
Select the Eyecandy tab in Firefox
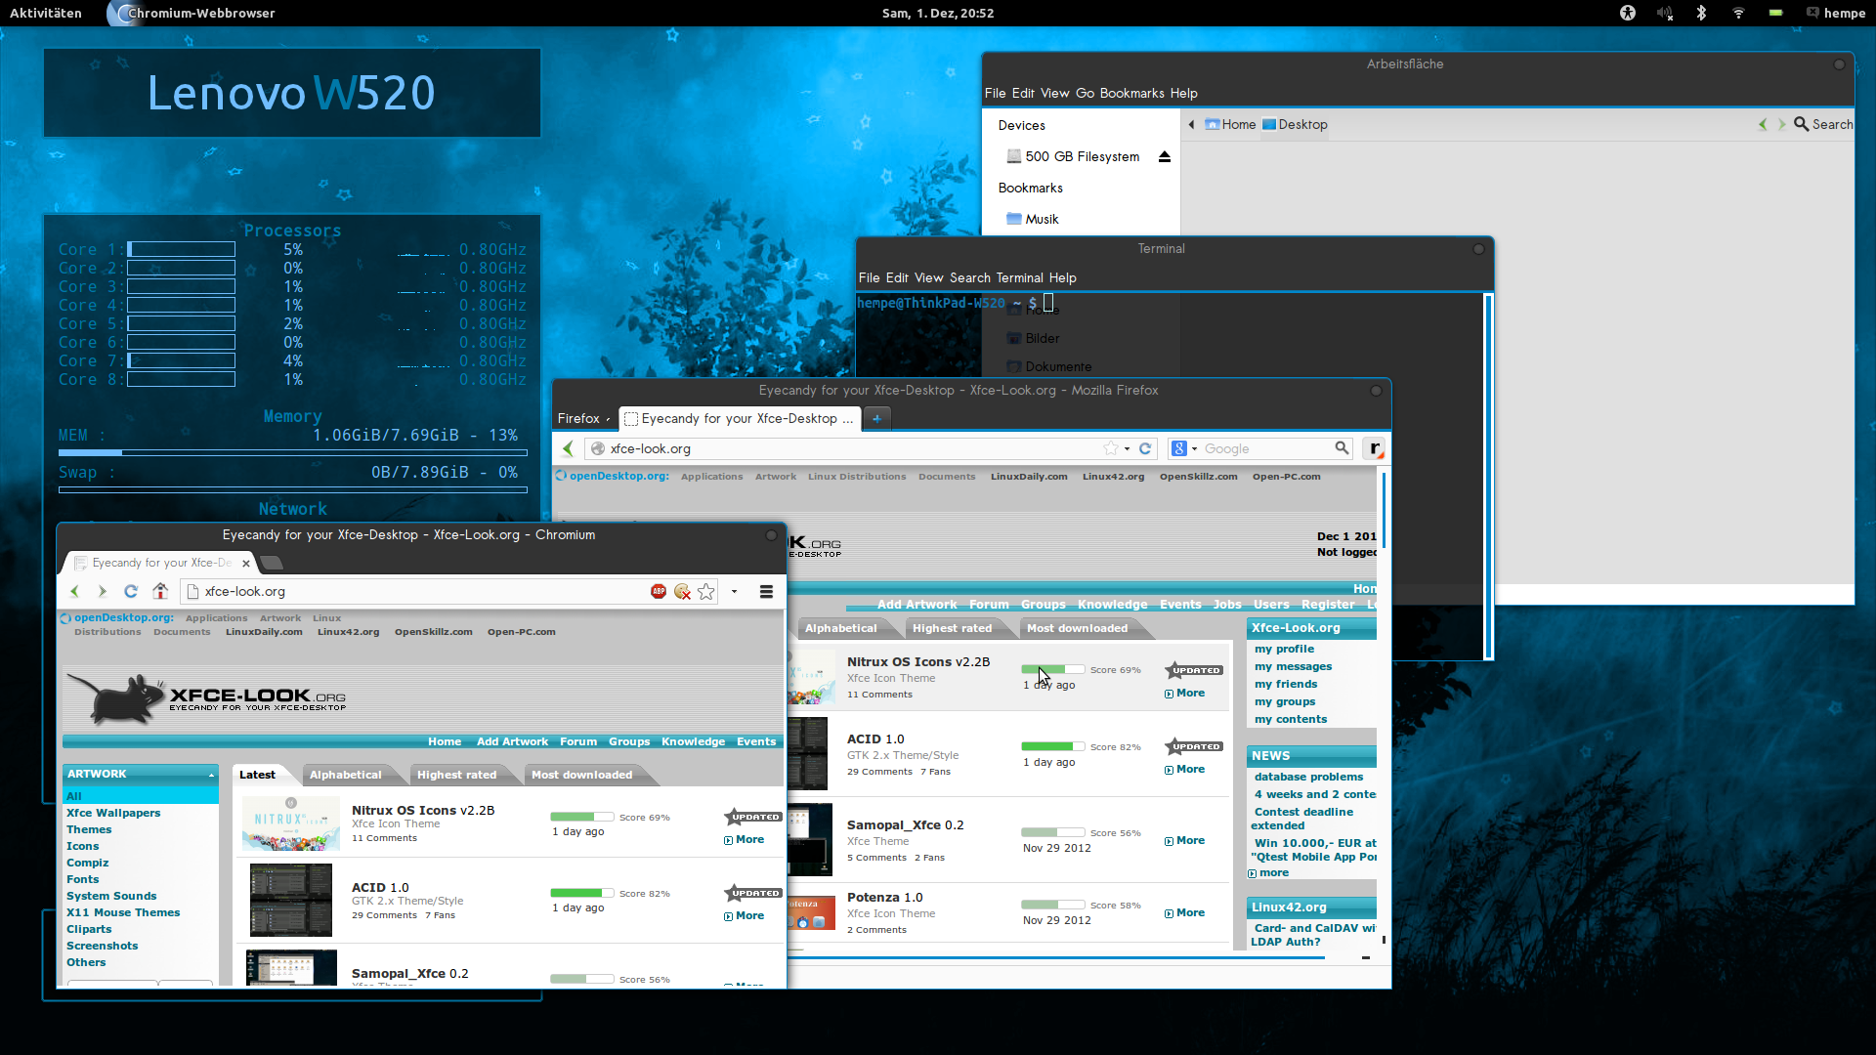click(x=740, y=418)
